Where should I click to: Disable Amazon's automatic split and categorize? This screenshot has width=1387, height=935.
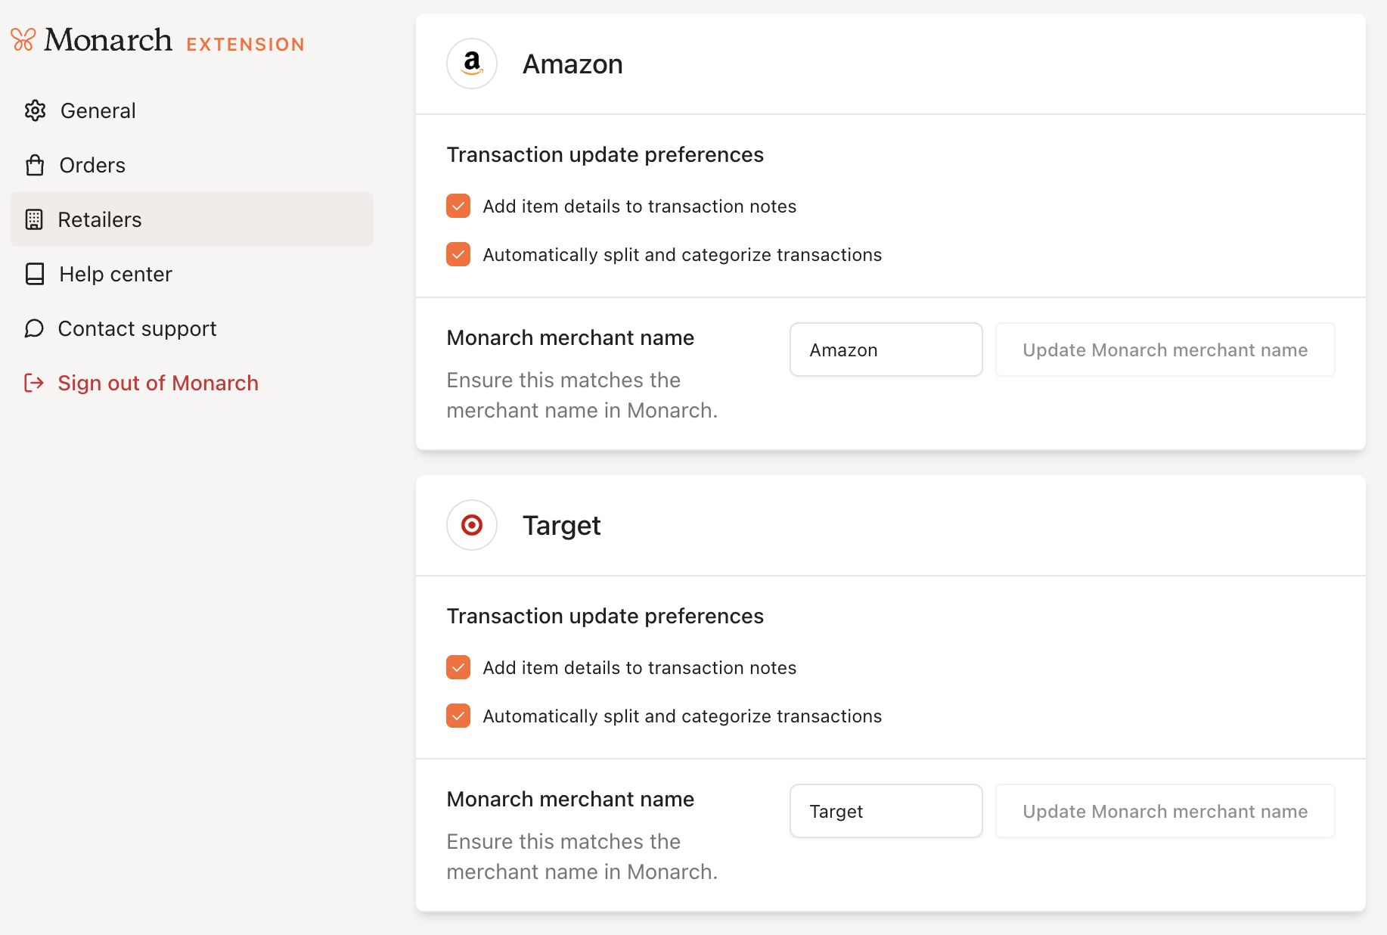458,254
